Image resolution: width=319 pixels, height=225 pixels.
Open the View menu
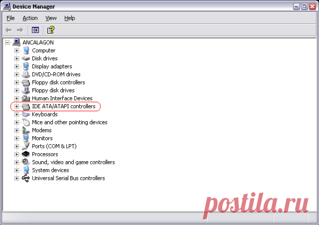(x=51, y=18)
